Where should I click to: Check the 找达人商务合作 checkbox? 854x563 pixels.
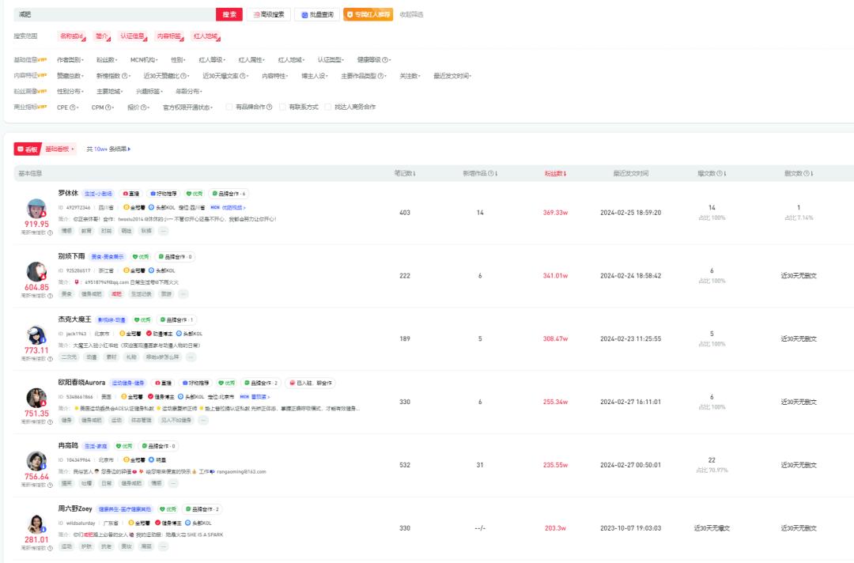pos(328,107)
